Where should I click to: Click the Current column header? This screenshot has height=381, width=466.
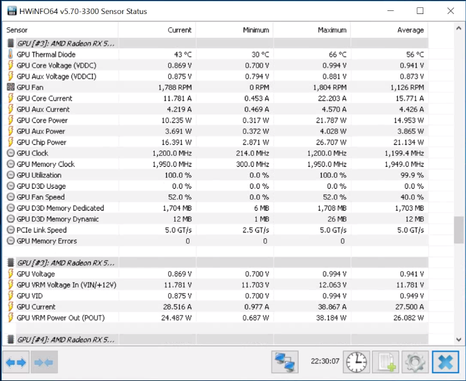pos(157,30)
